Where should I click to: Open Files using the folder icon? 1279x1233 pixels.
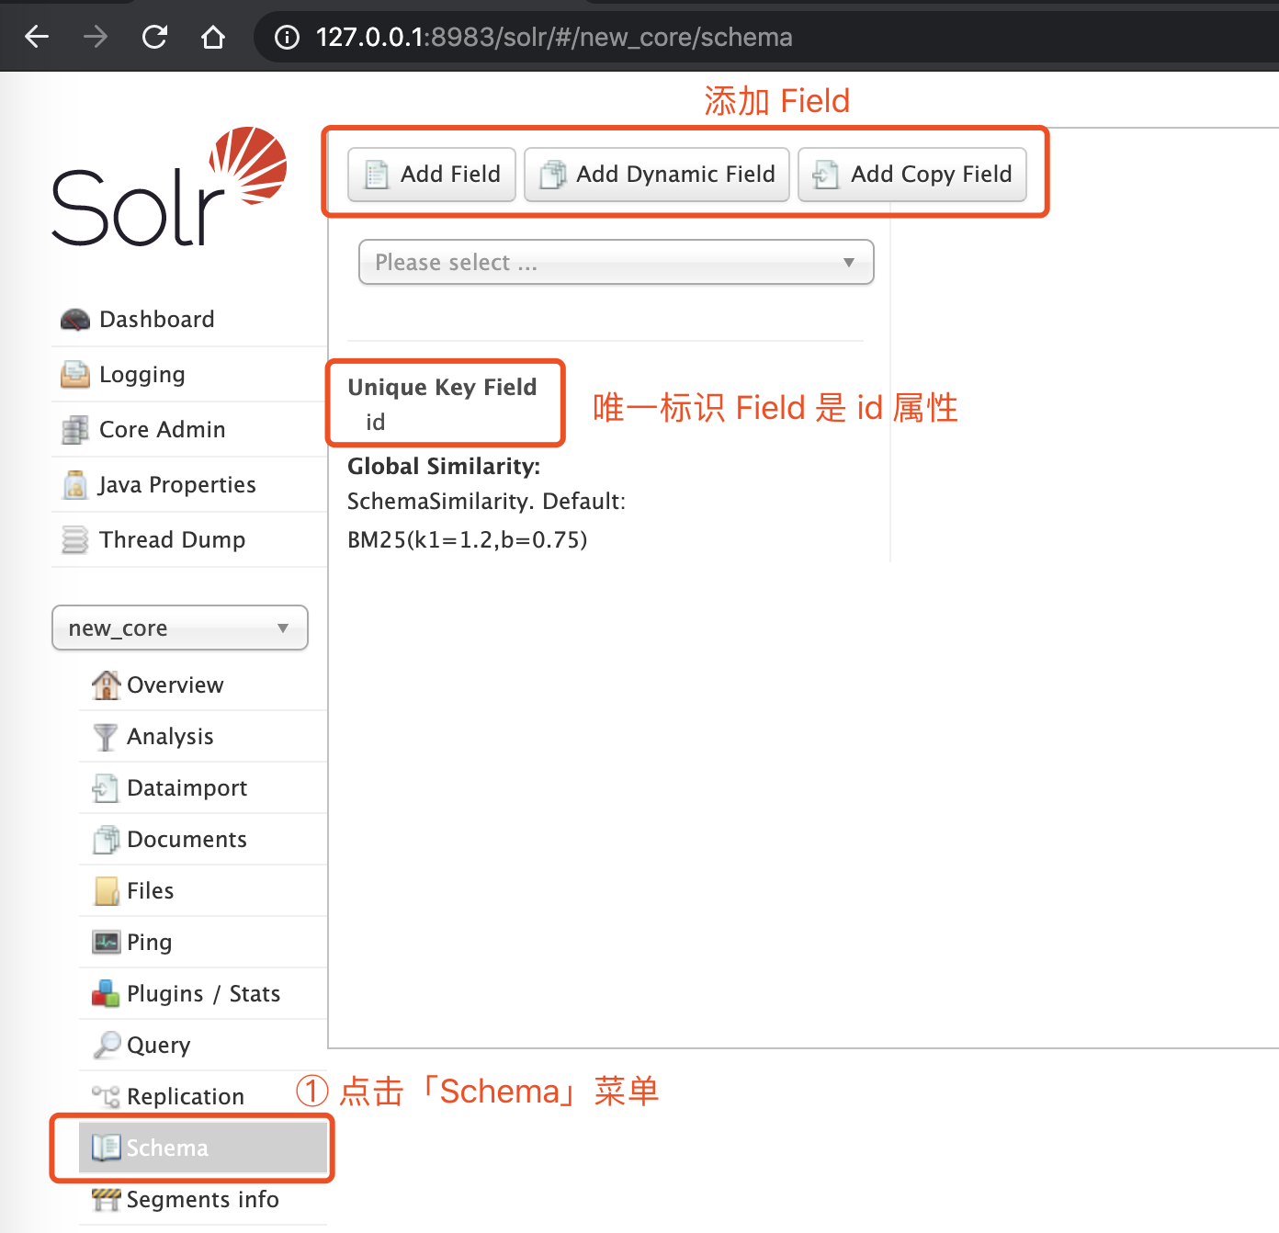(x=106, y=890)
